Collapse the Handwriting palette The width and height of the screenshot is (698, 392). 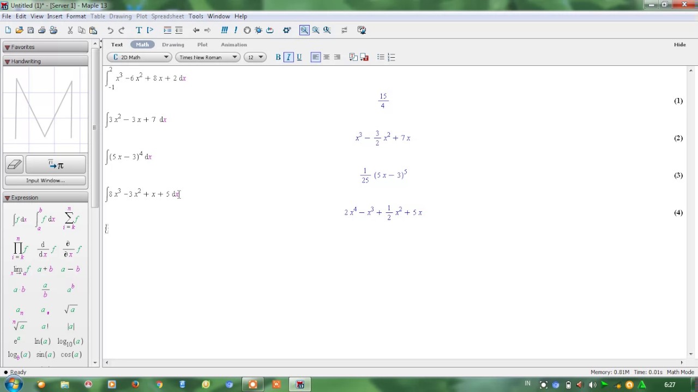pyautogui.click(x=7, y=62)
